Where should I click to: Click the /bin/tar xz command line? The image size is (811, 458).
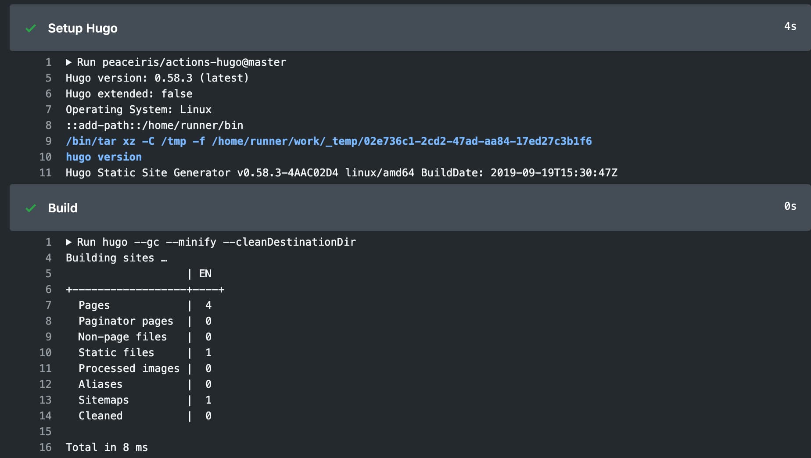(328, 141)
